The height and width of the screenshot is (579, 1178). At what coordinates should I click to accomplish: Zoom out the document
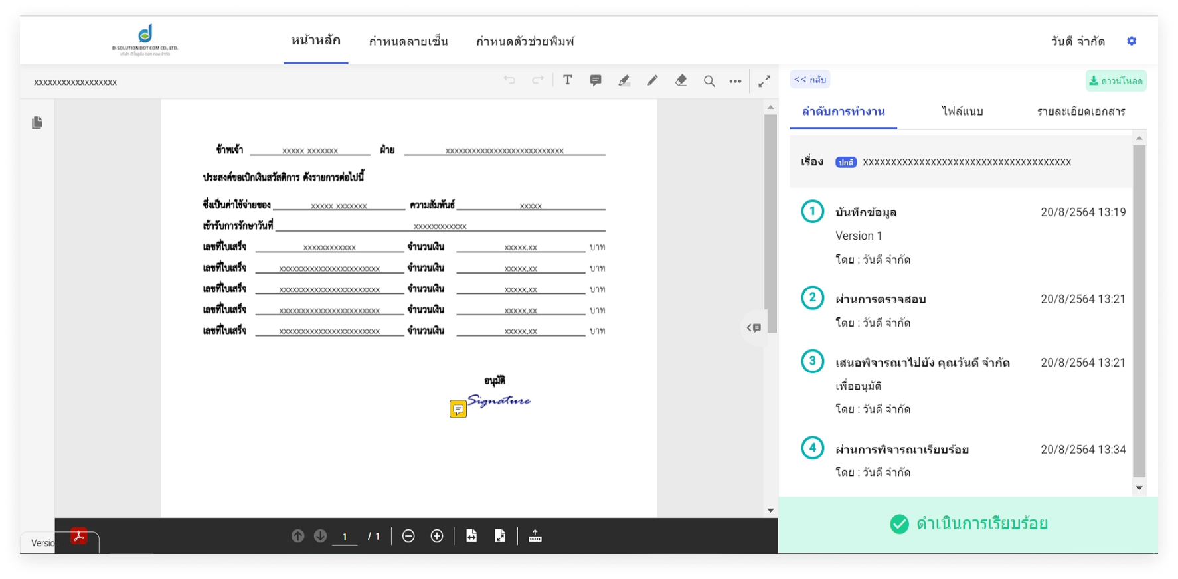pos(408,536)
